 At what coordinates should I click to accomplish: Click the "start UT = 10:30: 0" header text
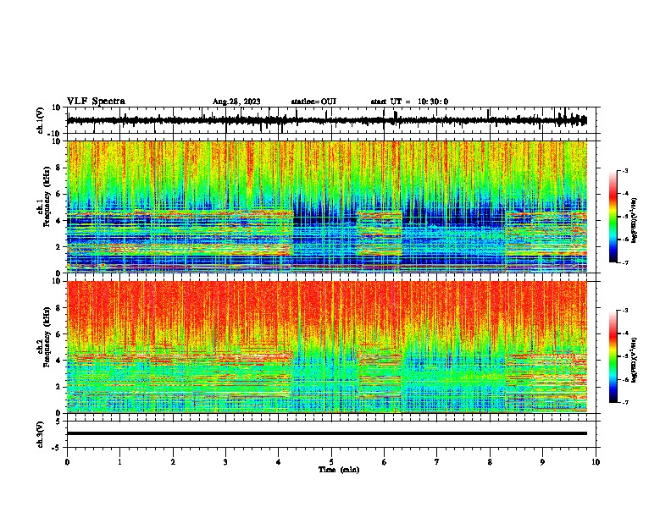[409, 102]
